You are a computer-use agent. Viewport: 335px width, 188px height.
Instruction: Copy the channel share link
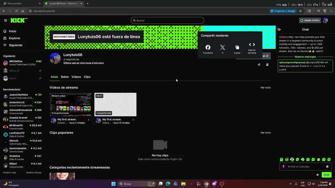pos(237,49)
